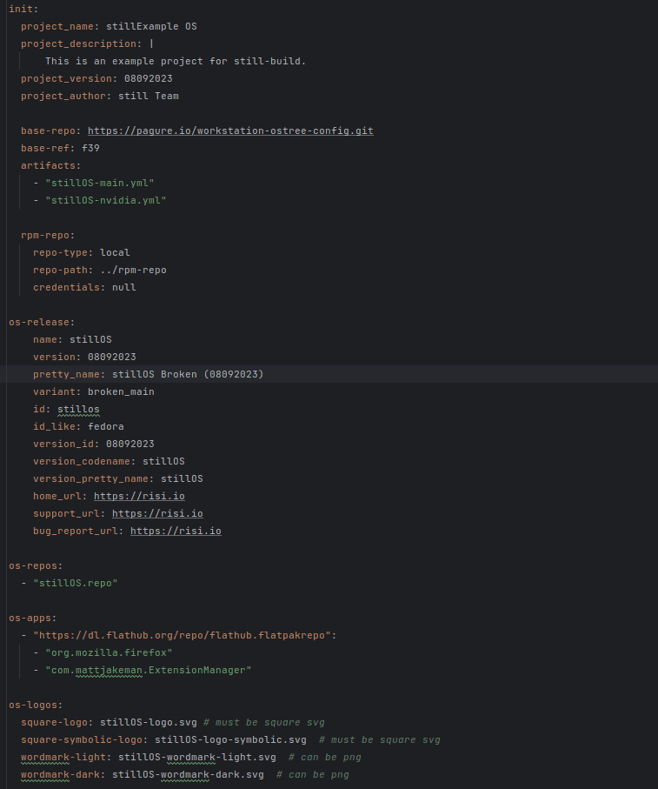Click the repo-path value ../rpm-repo

click(133, 271)
